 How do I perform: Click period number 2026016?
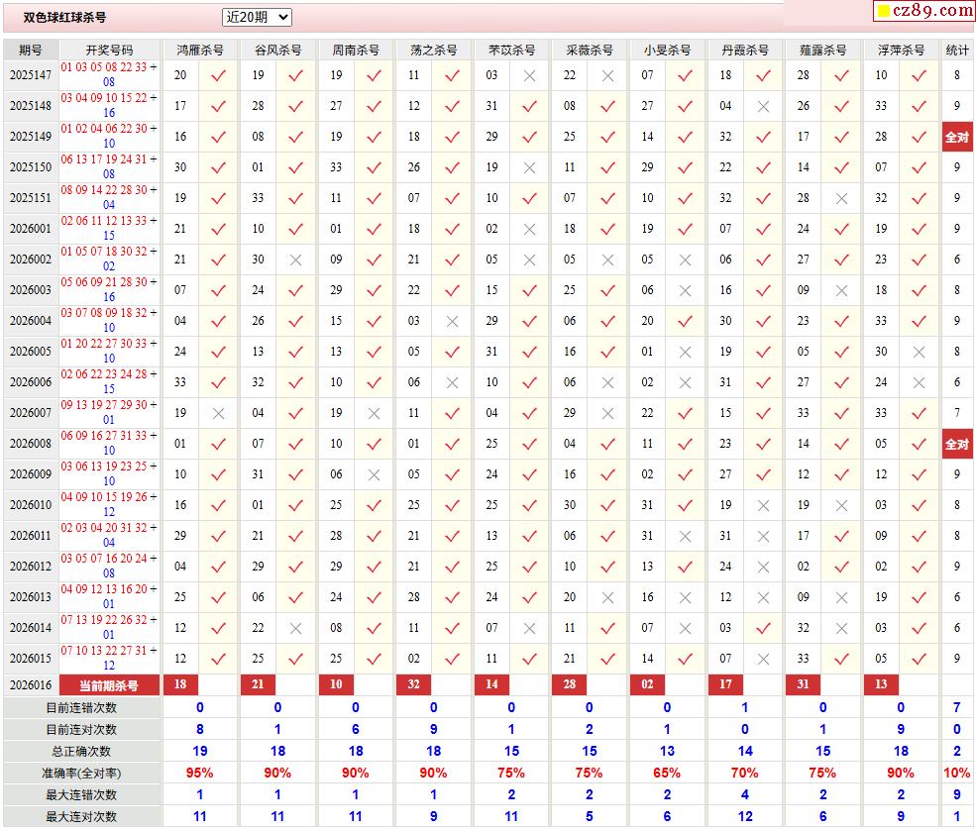(x=31, y=684)
